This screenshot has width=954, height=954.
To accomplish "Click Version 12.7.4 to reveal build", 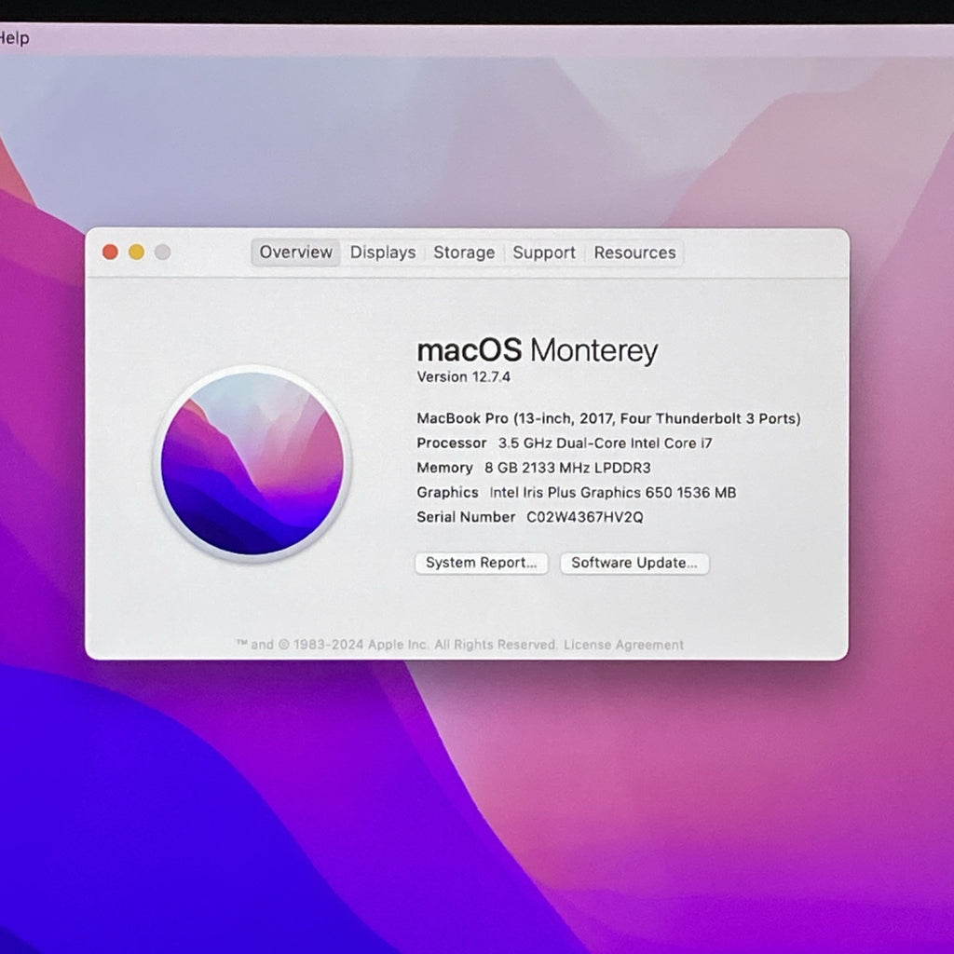I will point(464,377).
